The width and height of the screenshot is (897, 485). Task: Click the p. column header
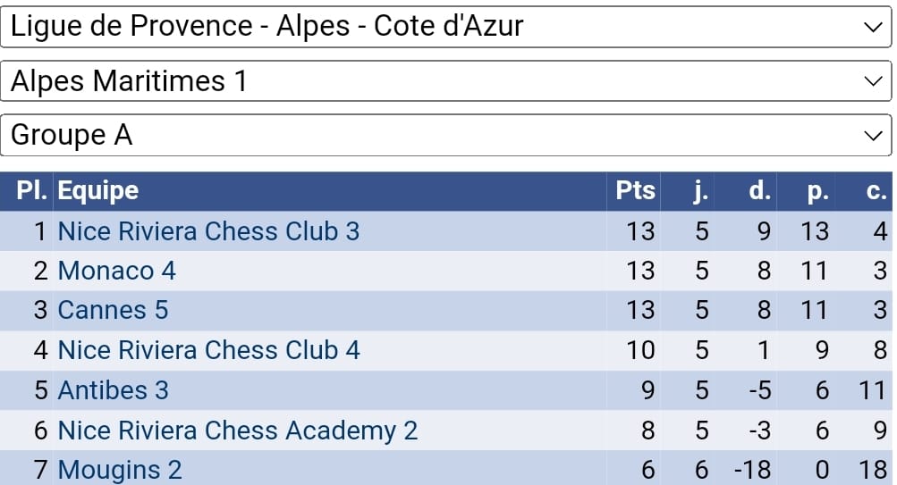point(817,190)
